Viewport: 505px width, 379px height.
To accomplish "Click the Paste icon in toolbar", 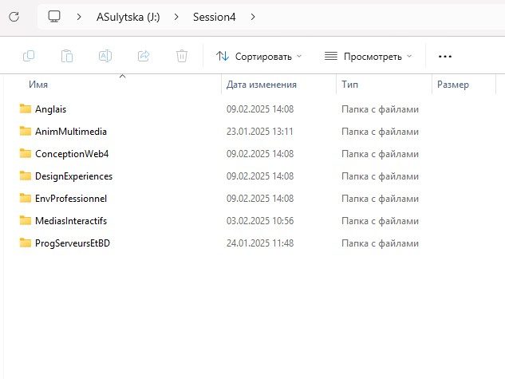I will [x=67, y=56].
